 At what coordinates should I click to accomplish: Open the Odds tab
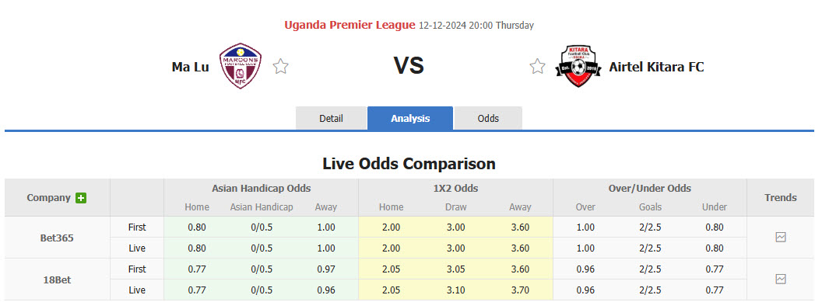488,118
